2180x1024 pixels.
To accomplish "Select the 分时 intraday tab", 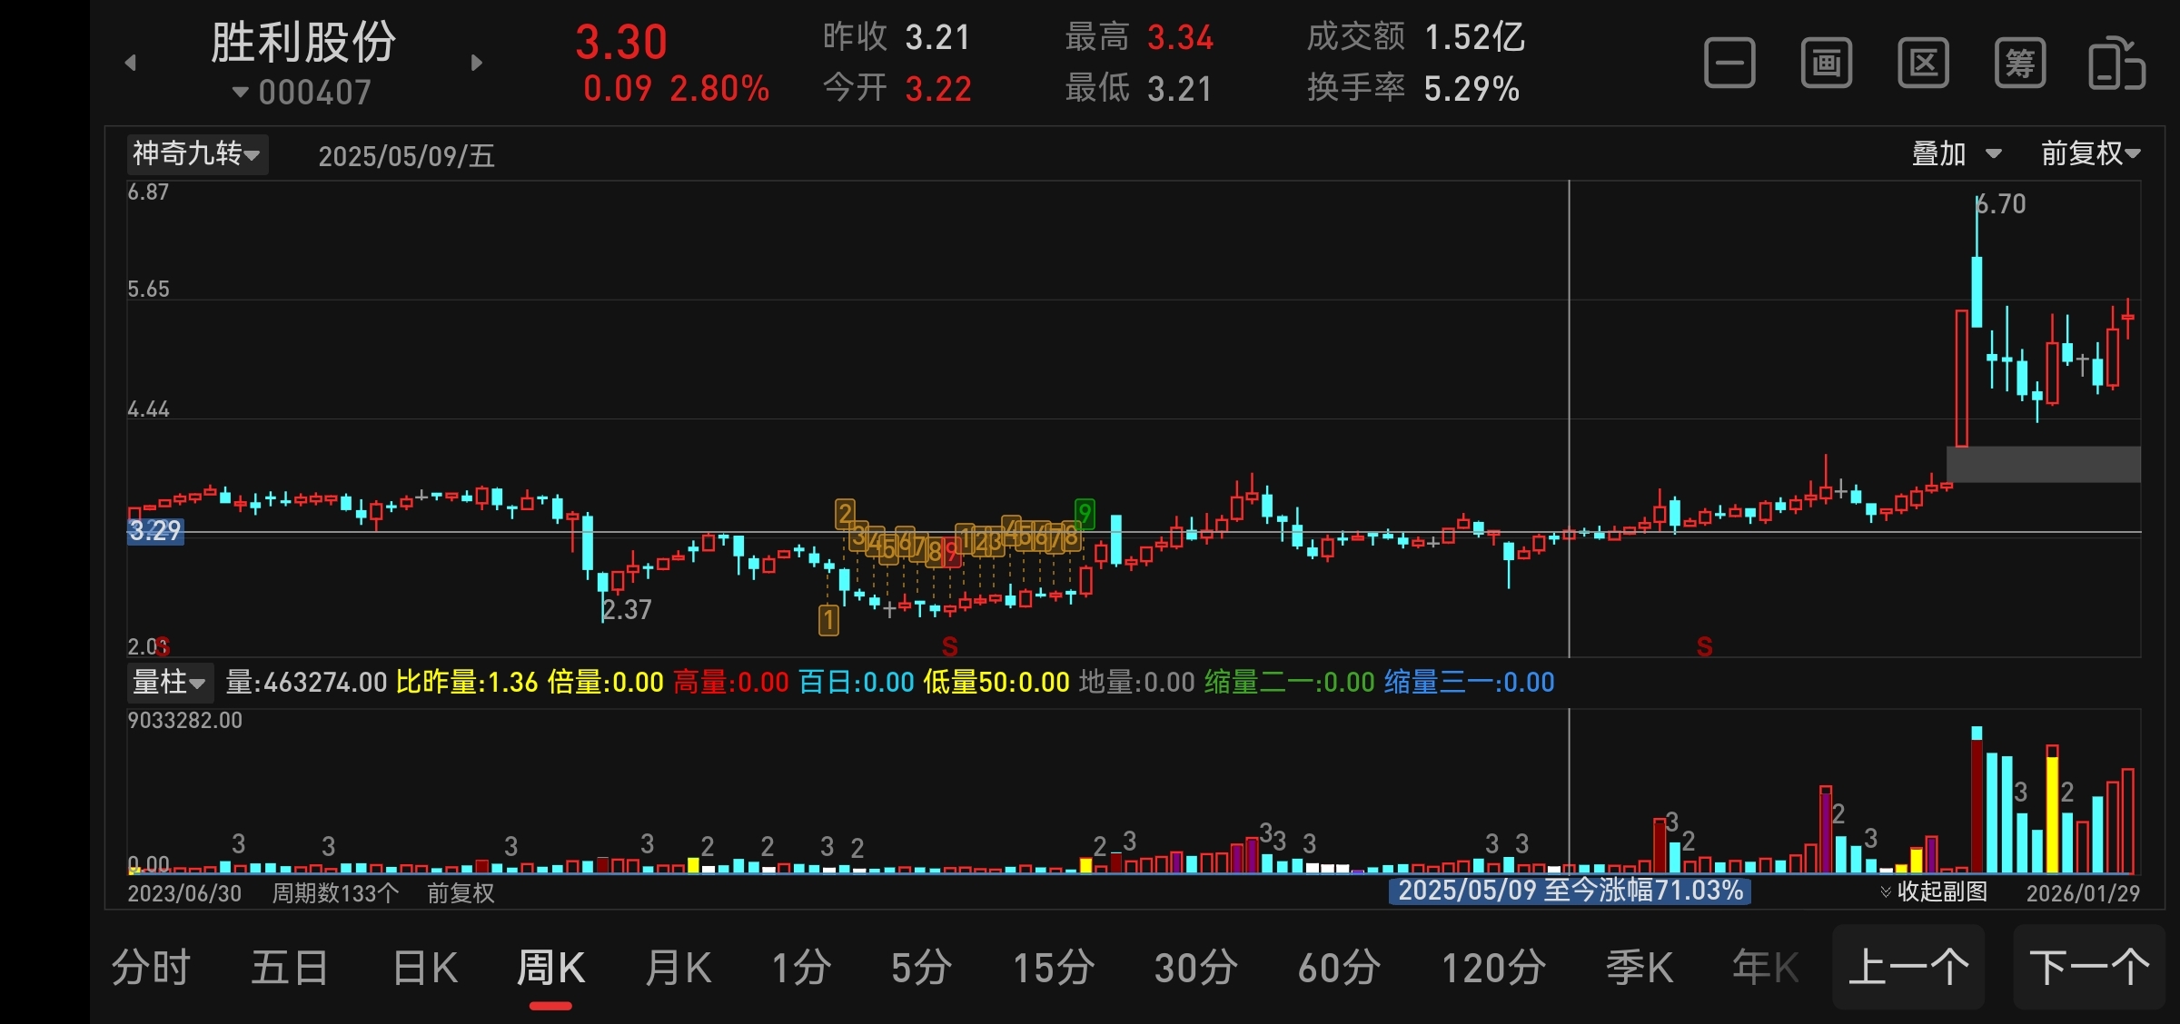I will pyautogui.click(x=151, y=968).
